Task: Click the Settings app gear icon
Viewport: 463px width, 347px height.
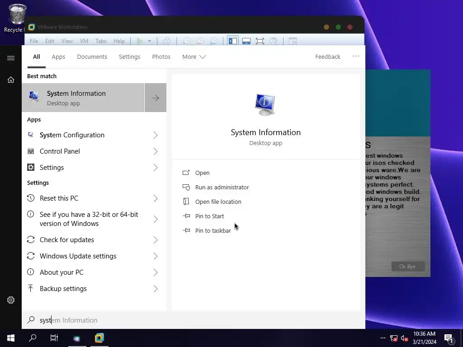Action: [x=31, y=167]
